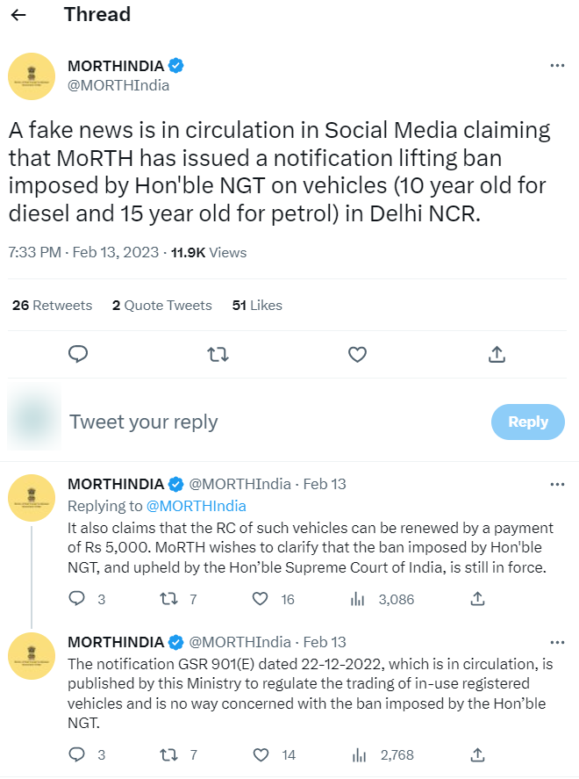Retweet the main MORTHINDIA tweet
Image resolution: width=579 pixels, height=779 pixels.
[218, 354]
